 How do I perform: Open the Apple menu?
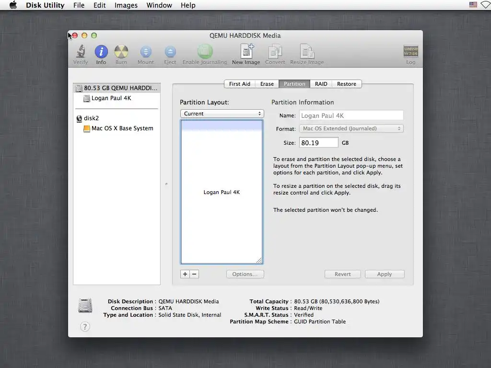pyautogui.click(x=13, y=5)
